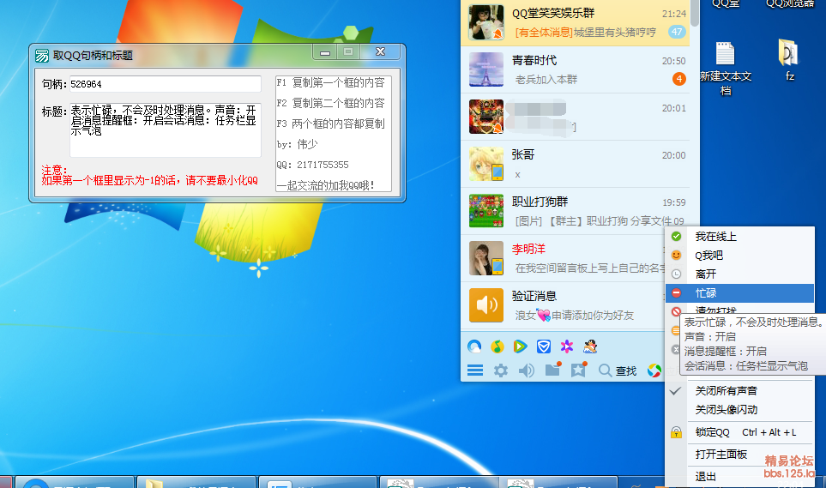
Task: Open the 李明洋 conversation name in red
Action: (x=528, y=249)
